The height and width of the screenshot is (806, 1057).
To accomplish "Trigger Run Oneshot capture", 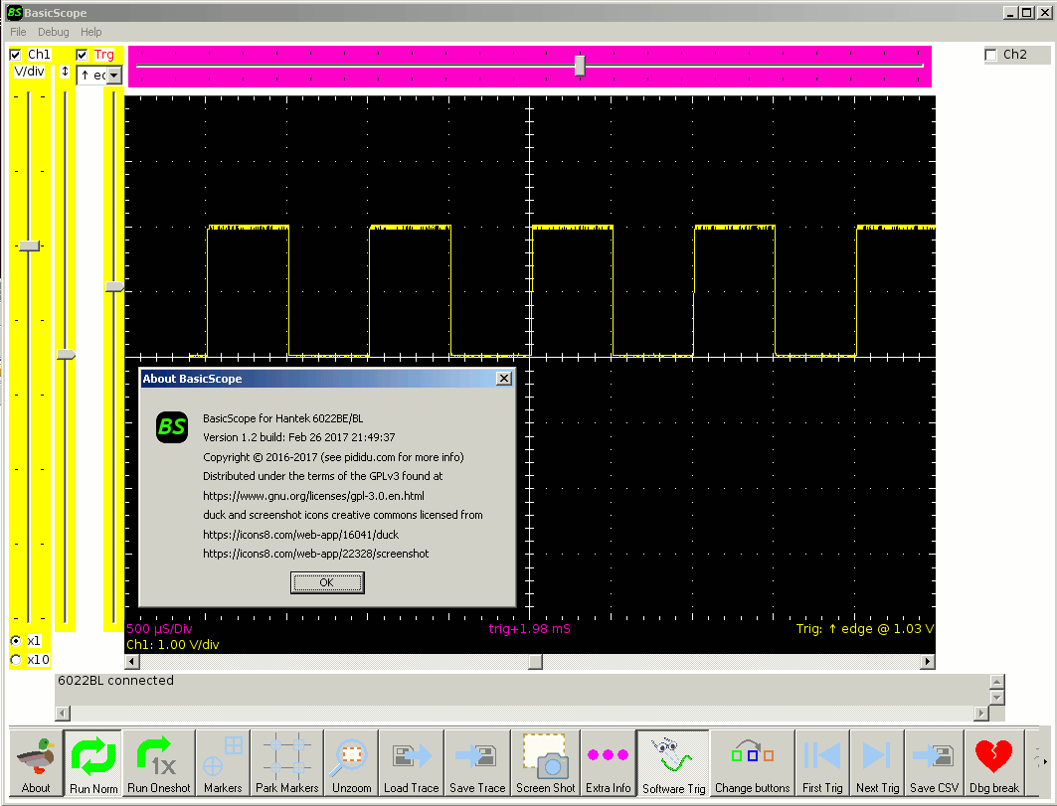I will click(x=159, y=763).
